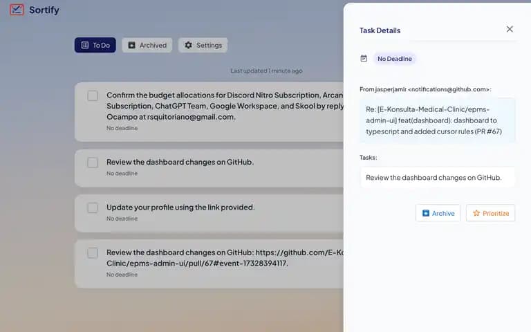Close the Task Details panel

510,29
